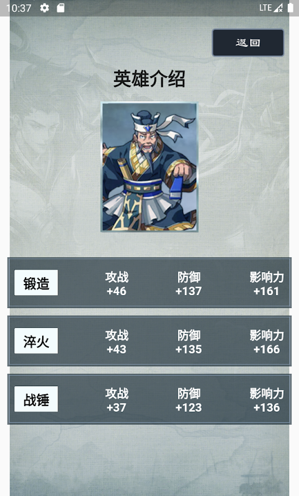Click the battery icon in status bar
Viewport: 299px width, 496px height.
tap(290, 8)
